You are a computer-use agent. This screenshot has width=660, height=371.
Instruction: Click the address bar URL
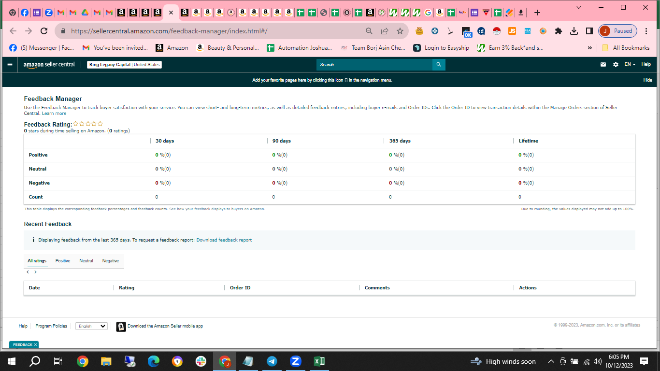169,31
